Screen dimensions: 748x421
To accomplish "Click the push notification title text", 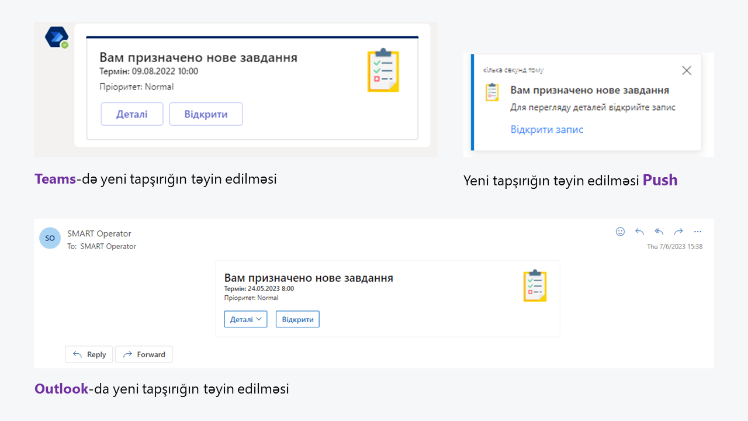I will click(590, 91).
